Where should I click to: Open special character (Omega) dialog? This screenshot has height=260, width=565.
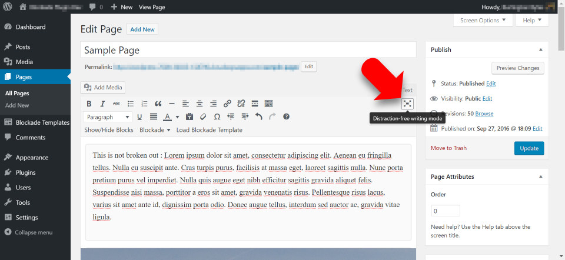[217, 116]
